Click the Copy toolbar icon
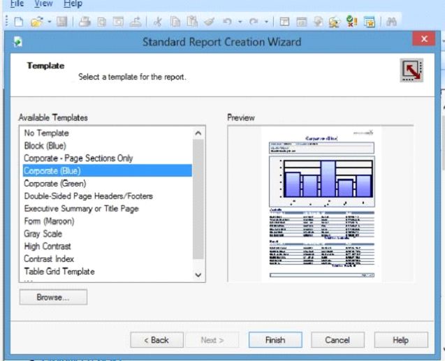Screen dimensions: 445x361 [x=175, y=22]
